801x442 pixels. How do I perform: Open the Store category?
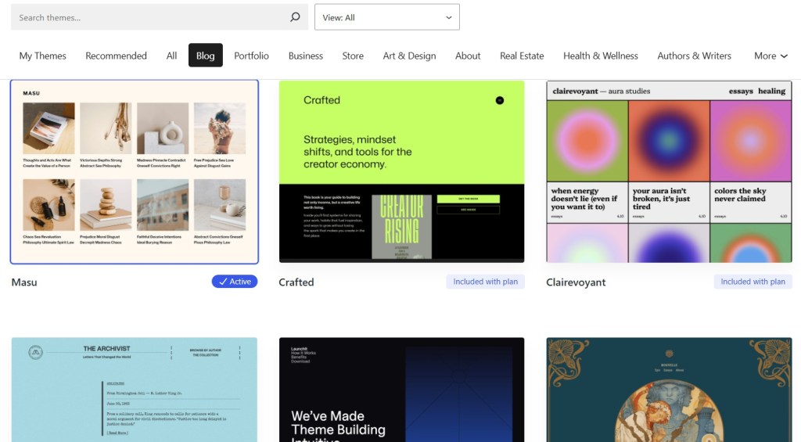353,56
